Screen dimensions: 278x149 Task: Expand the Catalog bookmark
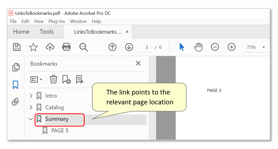(31, 107)
